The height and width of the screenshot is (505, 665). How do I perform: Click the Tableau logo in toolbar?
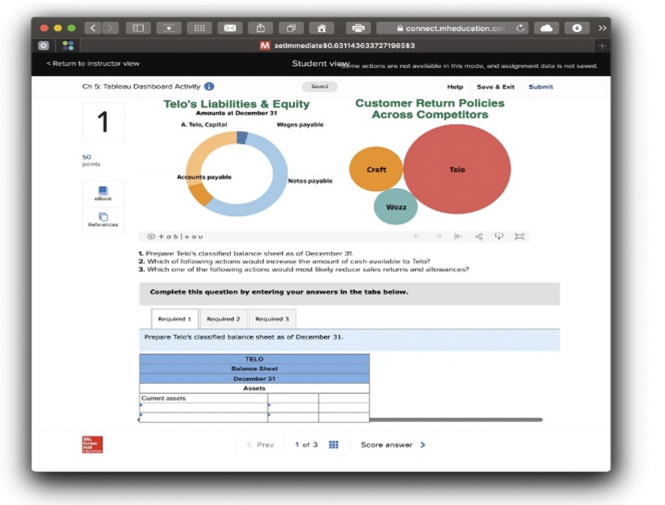(x=175, y=236)
